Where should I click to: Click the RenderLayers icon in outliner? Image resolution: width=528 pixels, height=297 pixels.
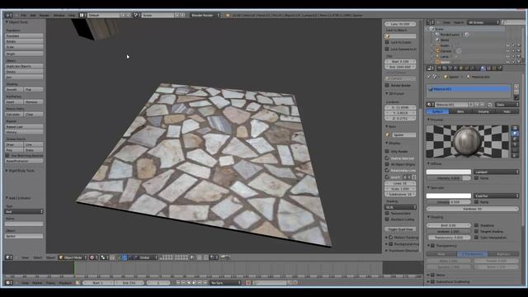click(437, 35)
